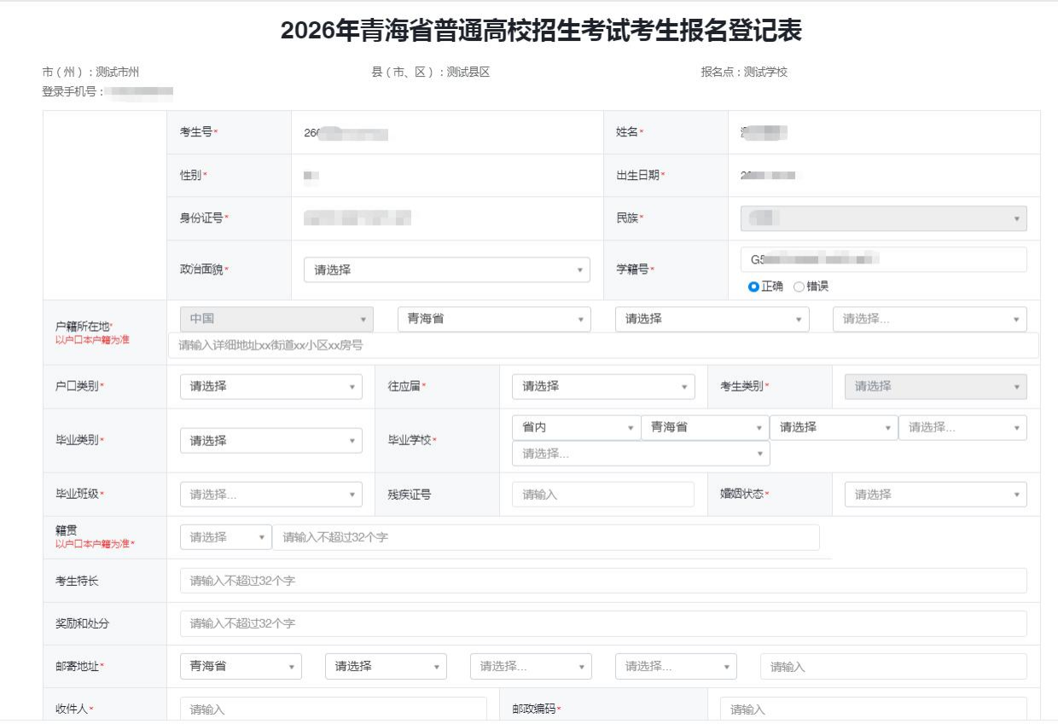
Task: Open the 毕业类别 dropdown
Action: 271,441
